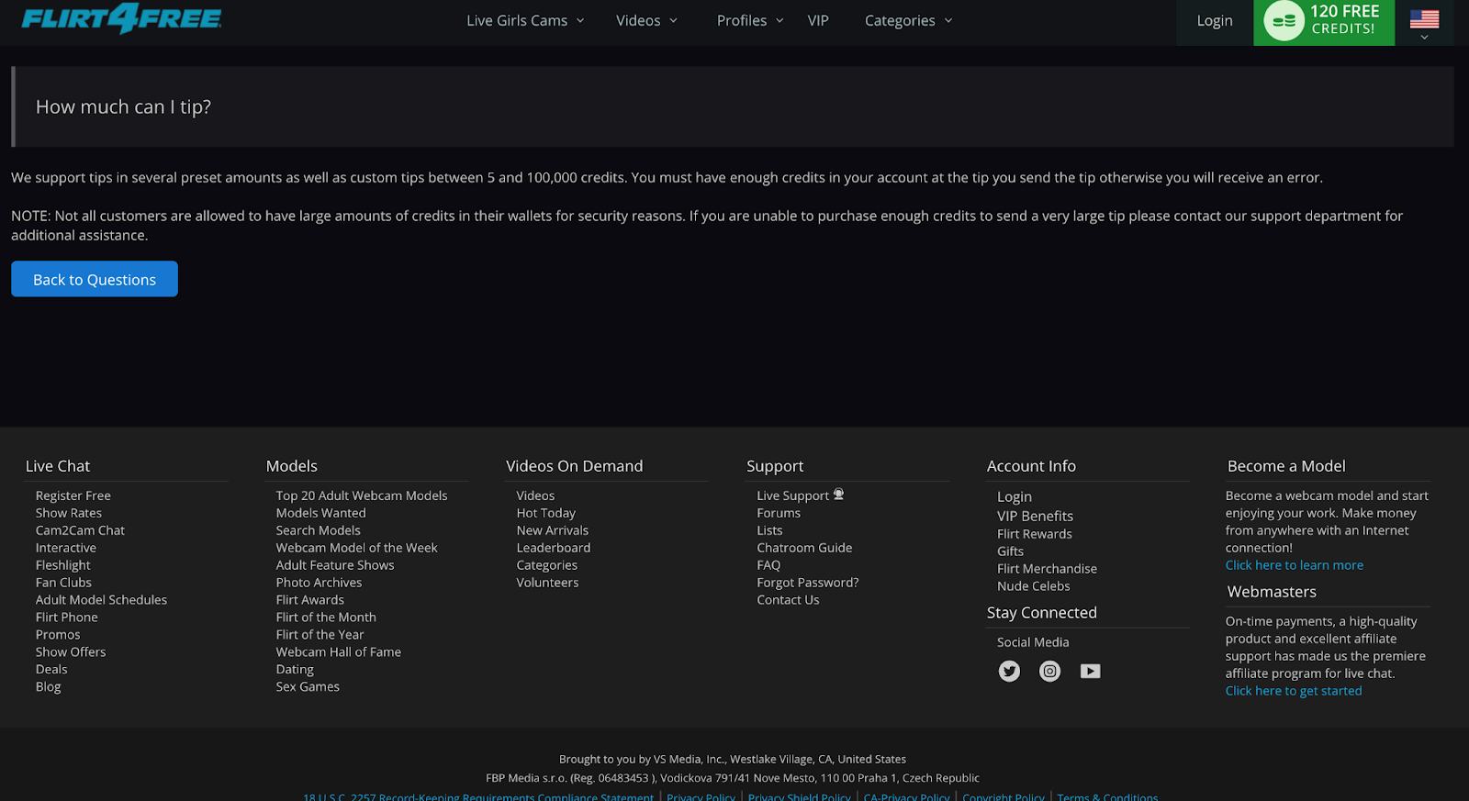
Task: Open the Adult Model Schedules link
Action: point(101,600)
